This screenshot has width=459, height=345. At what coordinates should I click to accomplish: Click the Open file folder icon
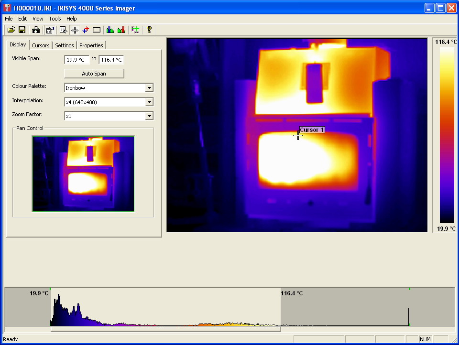11,30
